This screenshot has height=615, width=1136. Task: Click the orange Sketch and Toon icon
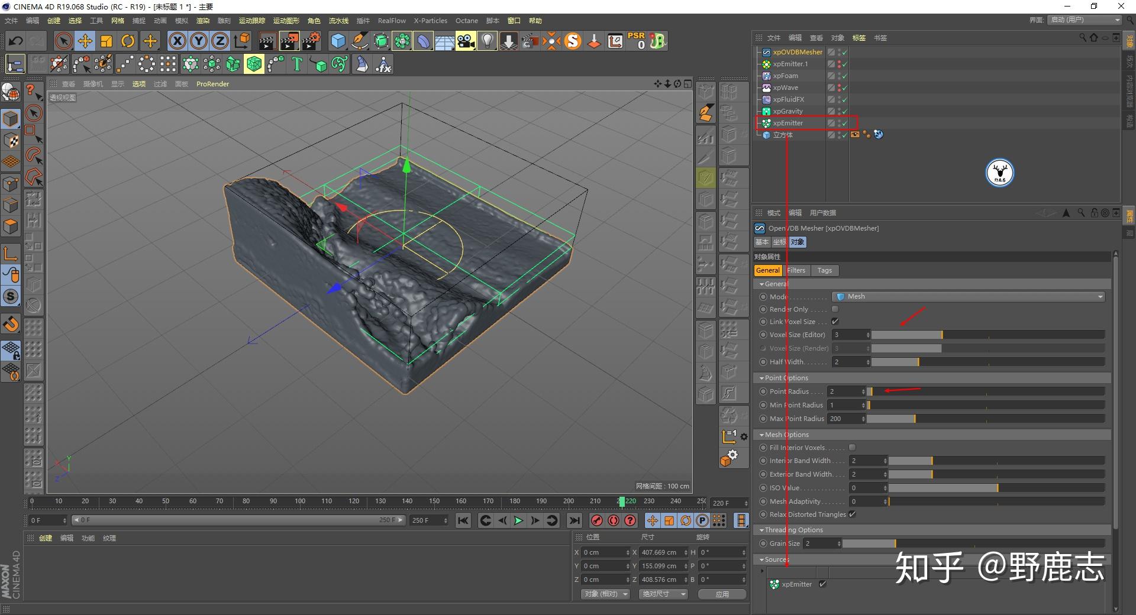point(572,41)
